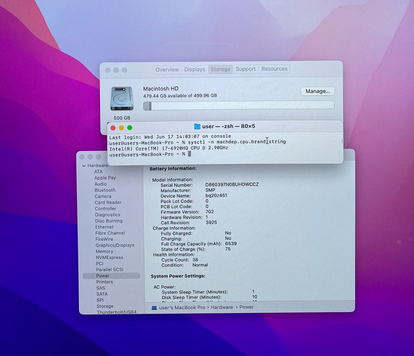Open Ethernet hardware information
Screen dimensions: 414x356
(104, 227)
